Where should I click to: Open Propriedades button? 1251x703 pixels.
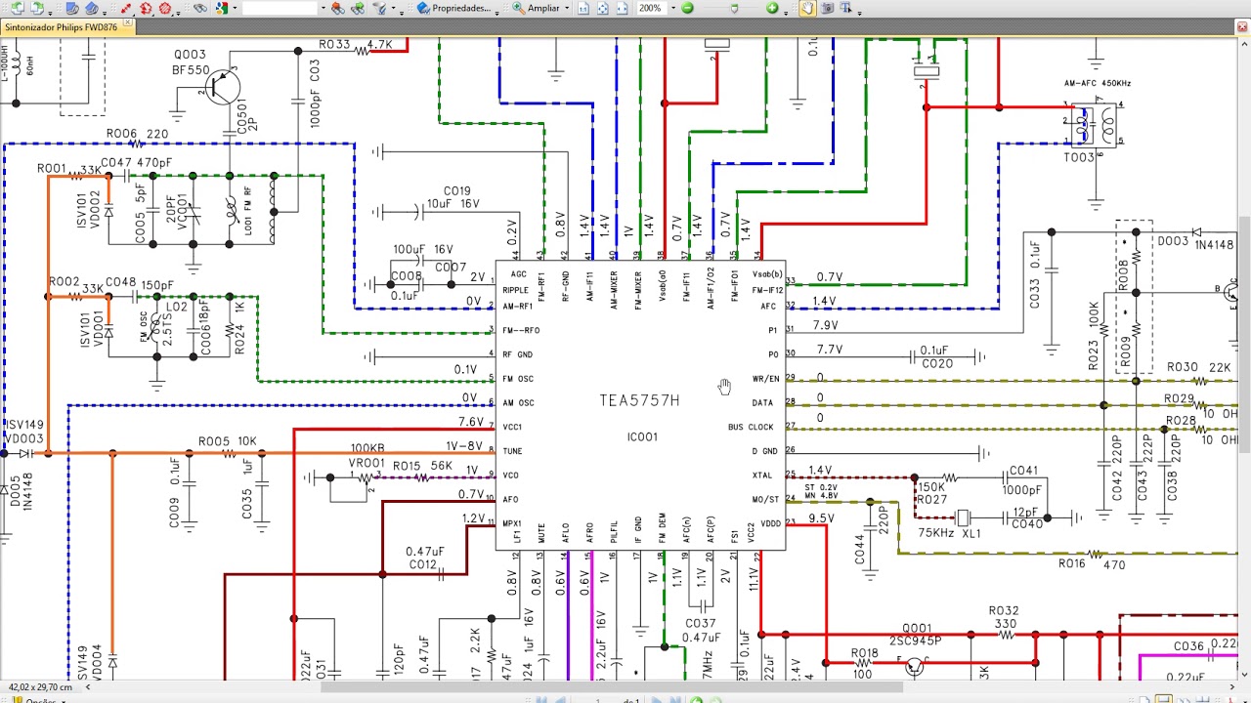(x=453, y=8)
